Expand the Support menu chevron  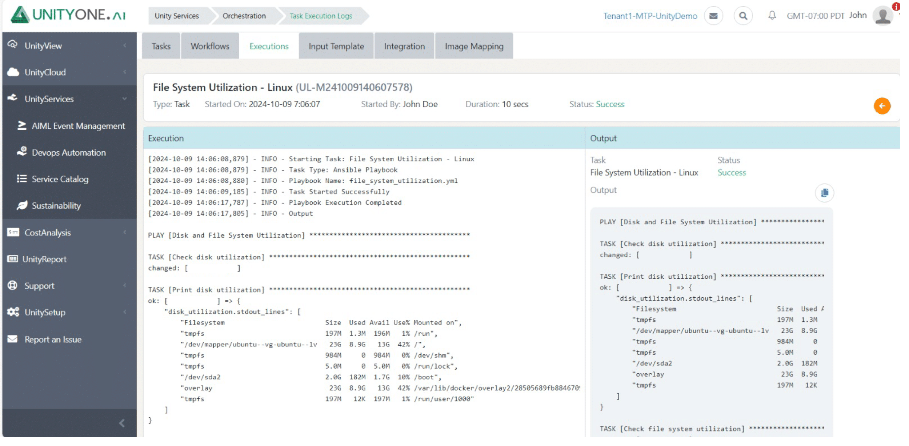point(125,285)
